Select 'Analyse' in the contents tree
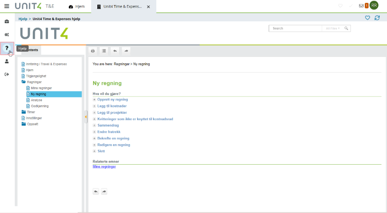Image resolution: width=387 pixels, height=213 pixels. click(36, 100)
